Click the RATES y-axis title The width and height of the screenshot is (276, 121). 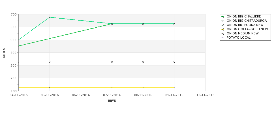click(4, 53)
